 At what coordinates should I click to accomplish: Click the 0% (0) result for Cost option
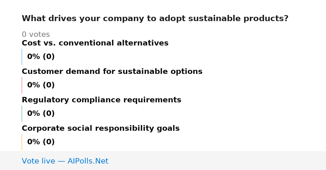point(41,57)
